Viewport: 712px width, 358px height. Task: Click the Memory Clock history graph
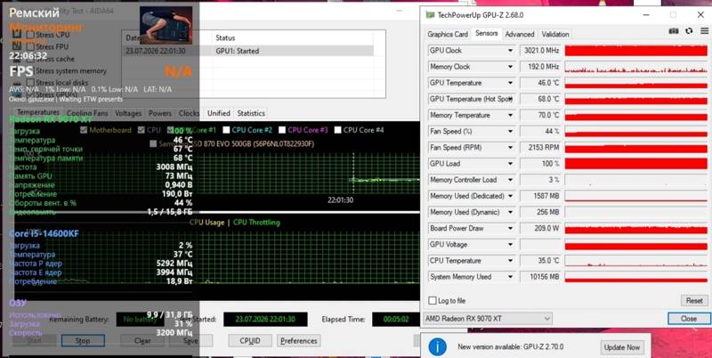tap(635, 67)
